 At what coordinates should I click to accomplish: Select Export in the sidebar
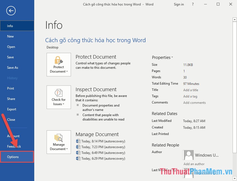point(17,109)
